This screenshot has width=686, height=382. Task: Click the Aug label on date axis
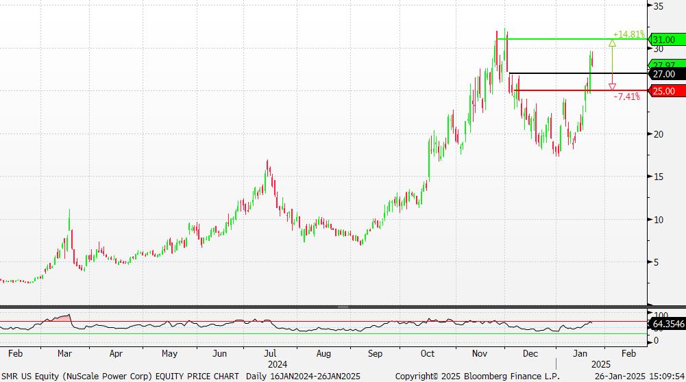coord(323,354)
